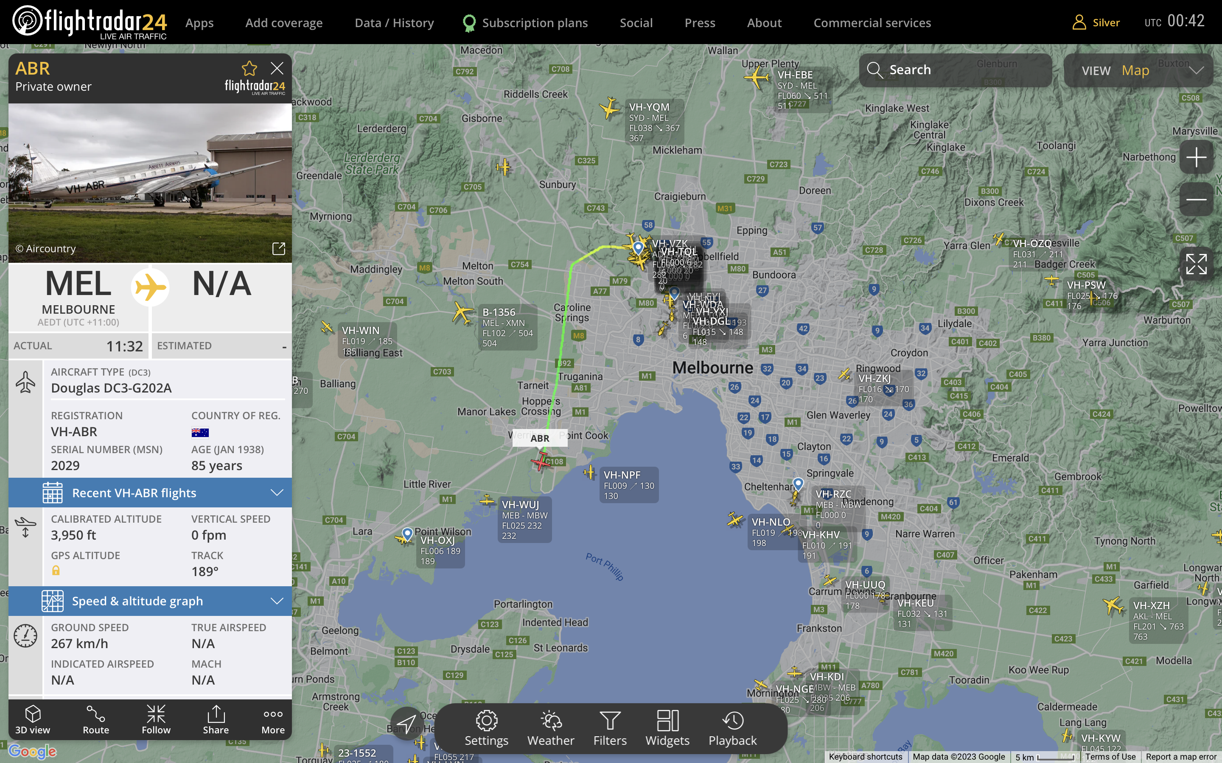The height and width of the screenshot is (763, 1222).
Task: Open 3D view of the aircraft
Action: pos(32,720)
